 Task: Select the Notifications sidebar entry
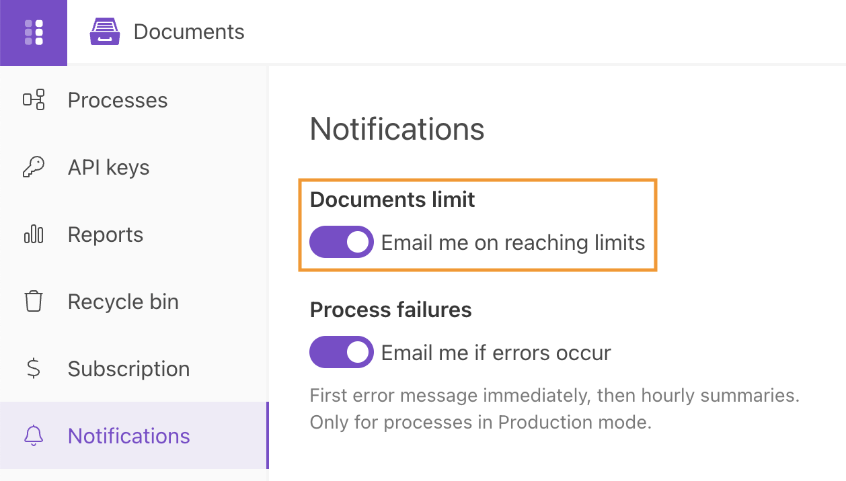pos(128,435)
